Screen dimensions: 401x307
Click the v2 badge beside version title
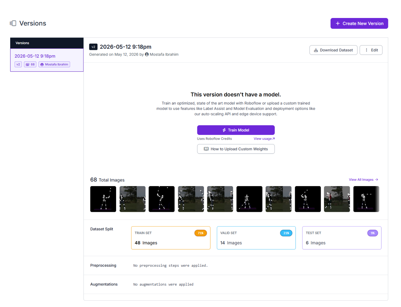pyautogui.click(x=93, y=47)
